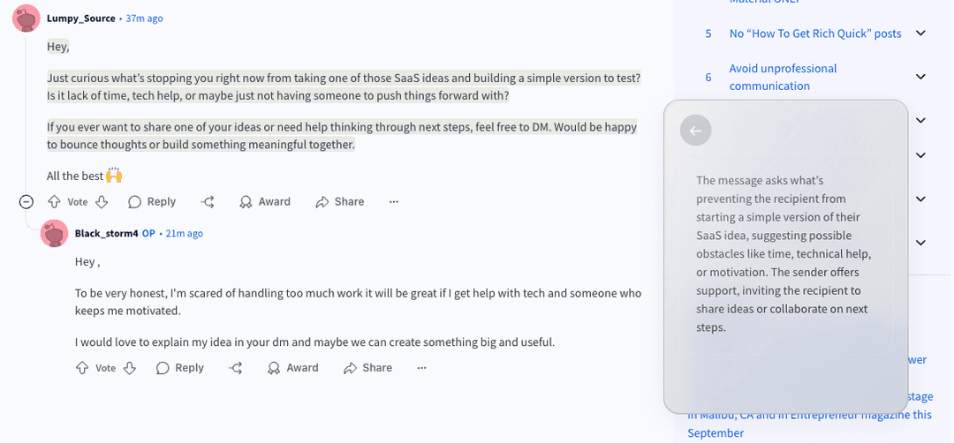Share the Black_storm4 reply
Image resolution: width=954 pixels, height=443 pixels.
coord(367,368)
